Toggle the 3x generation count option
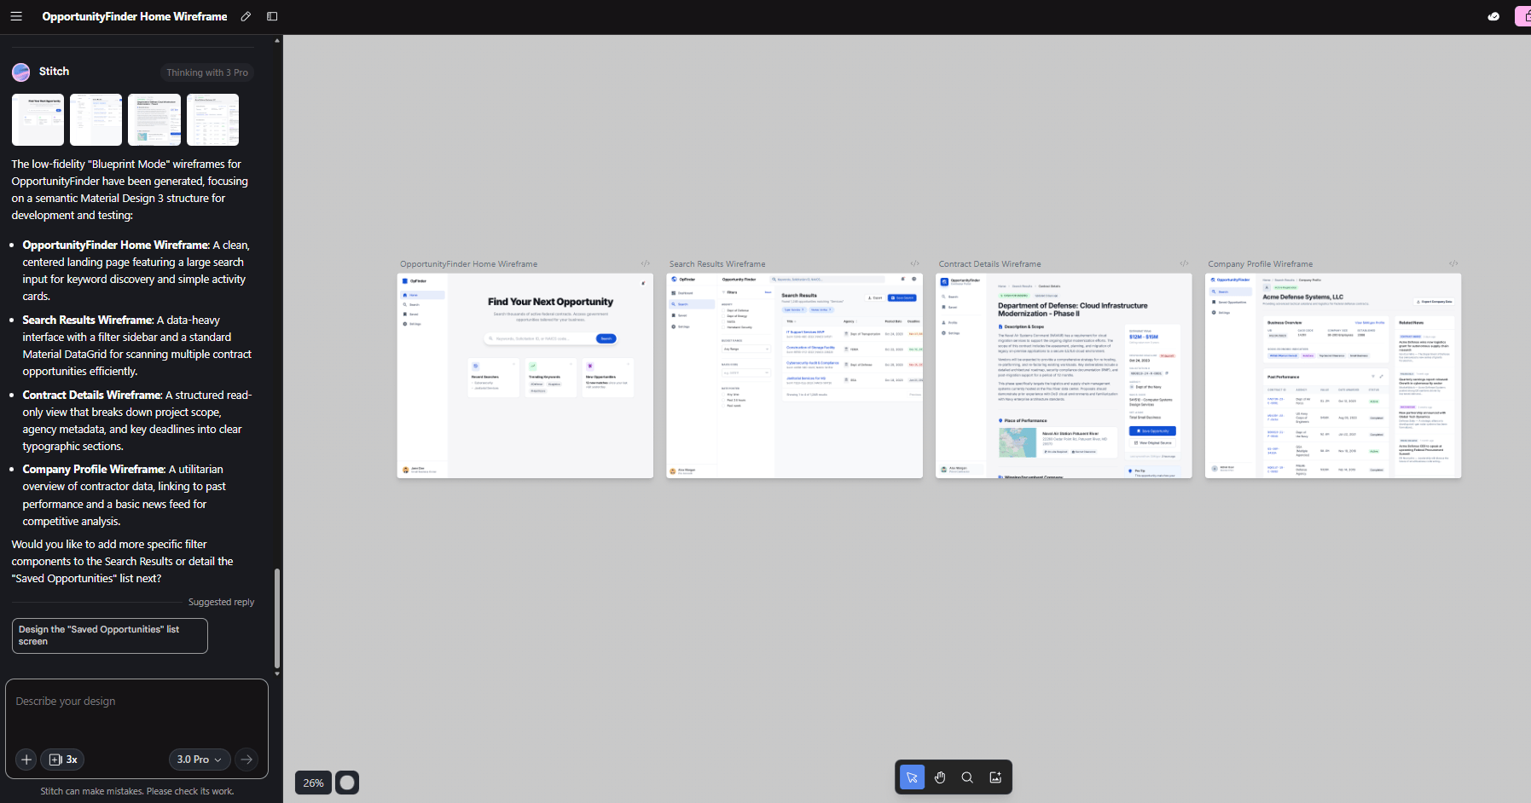 [61, 760]
